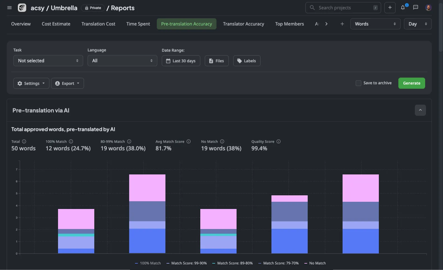
Task: Open the Last 30 days date range
Action: coord(181,61)
